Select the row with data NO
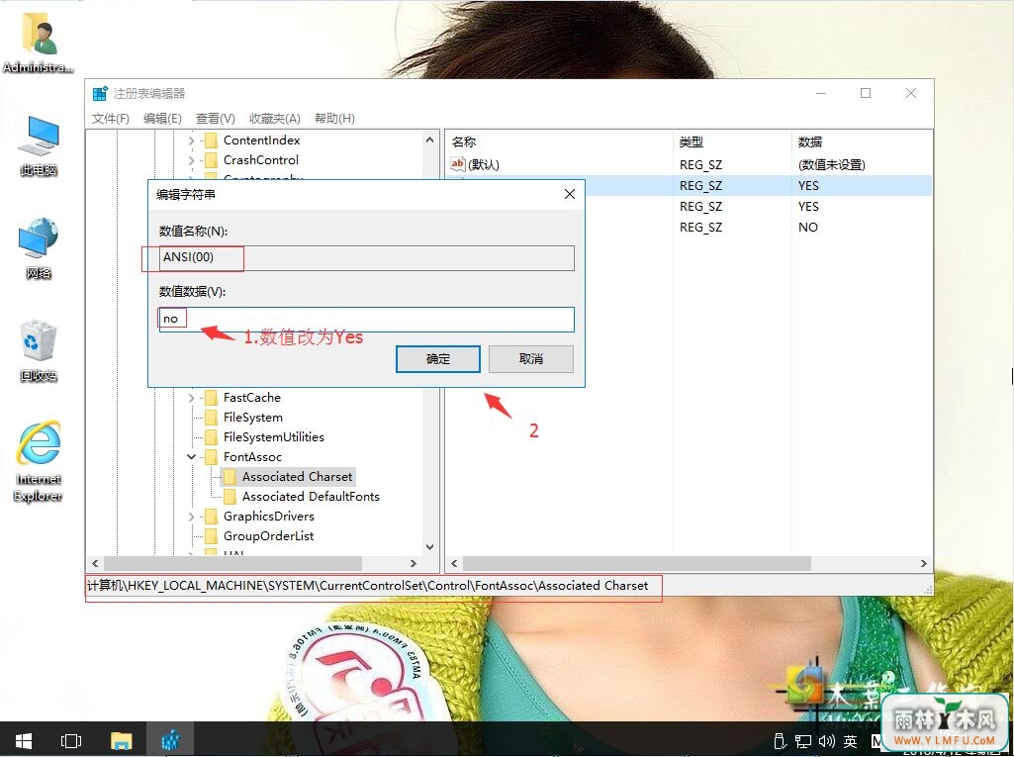 click(x=690, y=228)
